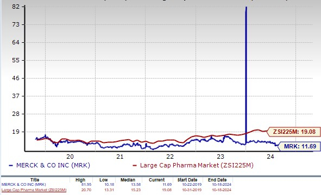Click the High column header
321x195 pixels.
[80, 180]
